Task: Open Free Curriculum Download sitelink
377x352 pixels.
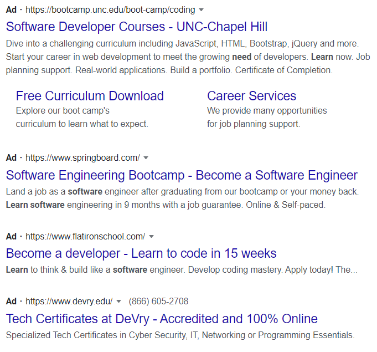Action: pos(90,96)
